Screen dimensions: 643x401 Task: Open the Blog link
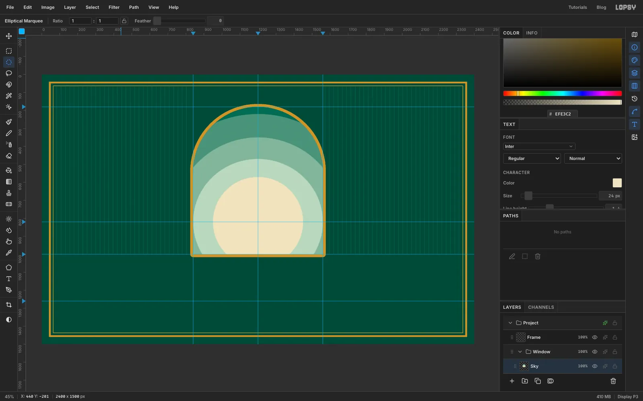click(x=601, y=7)
